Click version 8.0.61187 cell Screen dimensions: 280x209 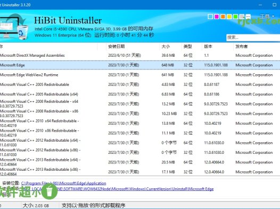click(212, 84)
